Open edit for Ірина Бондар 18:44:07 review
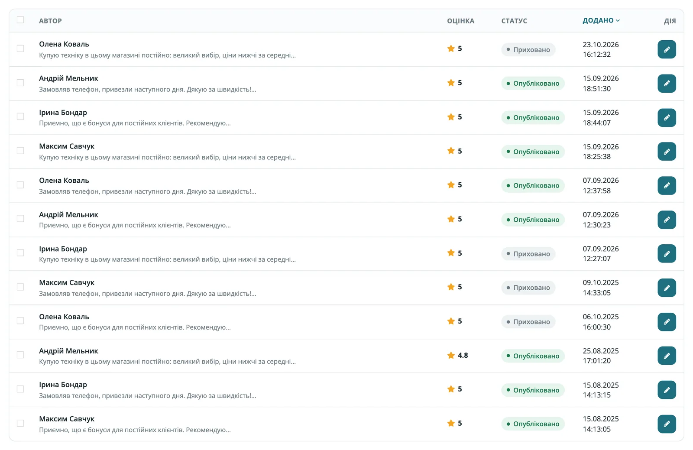This screenshot has height=450, width=693. click(x=667, y=117)
